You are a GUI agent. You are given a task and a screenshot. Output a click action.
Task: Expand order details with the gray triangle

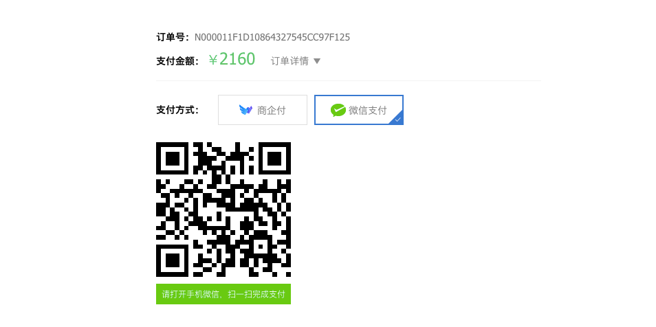[317, 61]
